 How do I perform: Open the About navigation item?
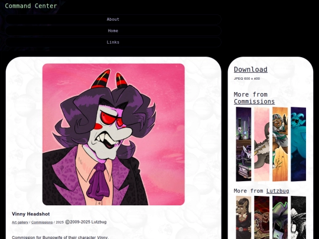[113, 19]
